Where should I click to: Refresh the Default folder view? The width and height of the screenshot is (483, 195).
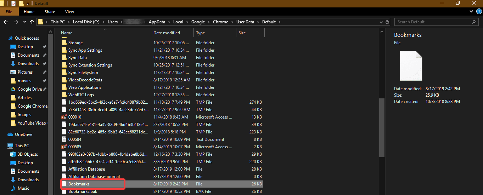(387, 22)
